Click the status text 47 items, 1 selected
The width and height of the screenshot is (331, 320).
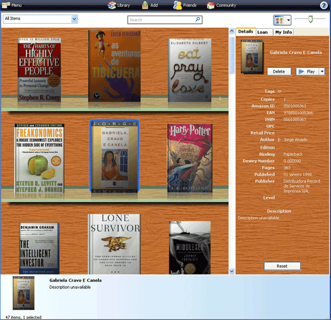(x=23, y=317)
